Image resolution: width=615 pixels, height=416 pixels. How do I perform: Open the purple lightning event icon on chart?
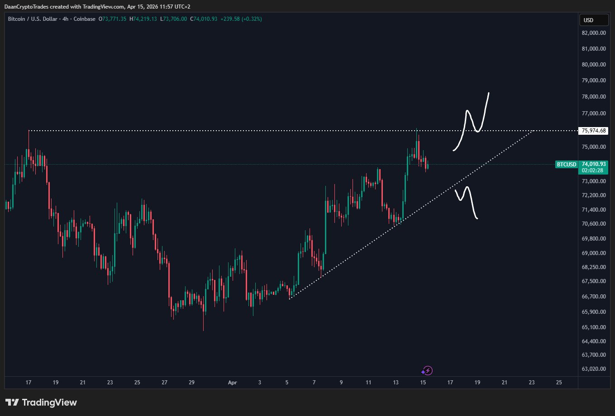(x=427, y=370)
